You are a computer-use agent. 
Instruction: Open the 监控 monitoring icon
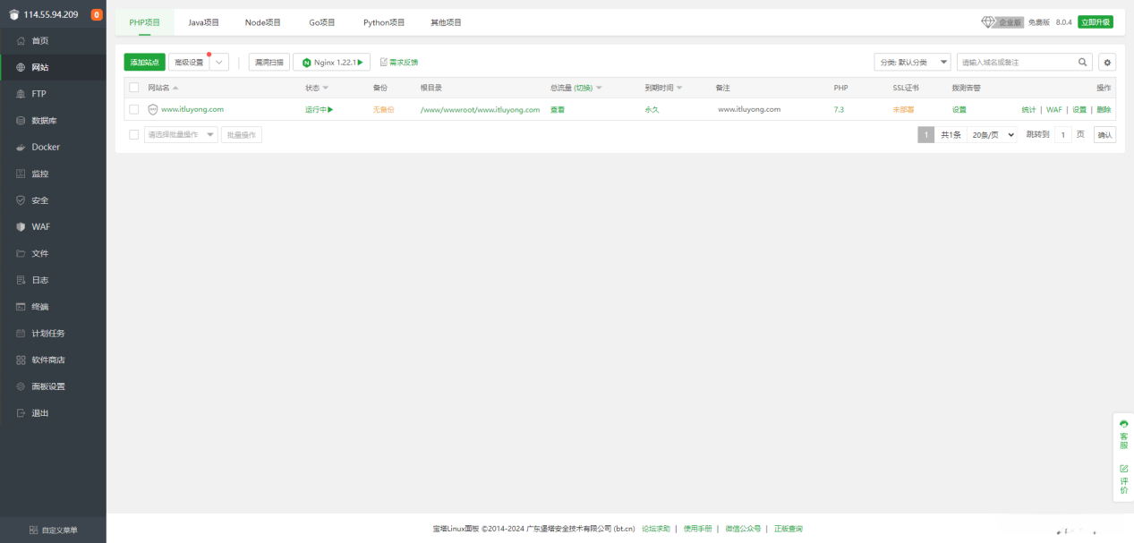pos(21,174)
